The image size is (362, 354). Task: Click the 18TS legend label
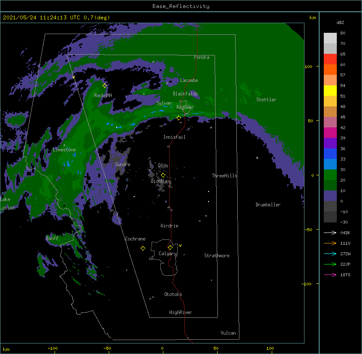[x=345, y=275]
